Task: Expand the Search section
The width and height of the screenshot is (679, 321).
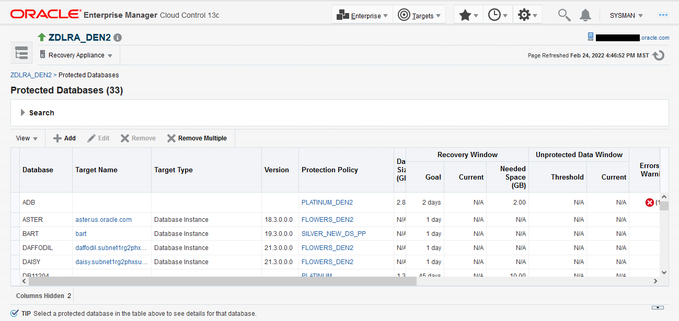Action: [23, 113]
